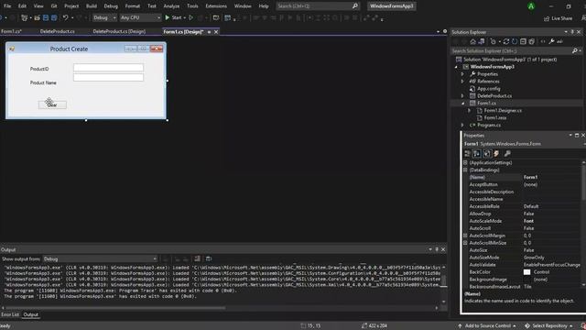Click the green Start debugging button
Viewport: 586px width, 330px height.
coord(168,17)
